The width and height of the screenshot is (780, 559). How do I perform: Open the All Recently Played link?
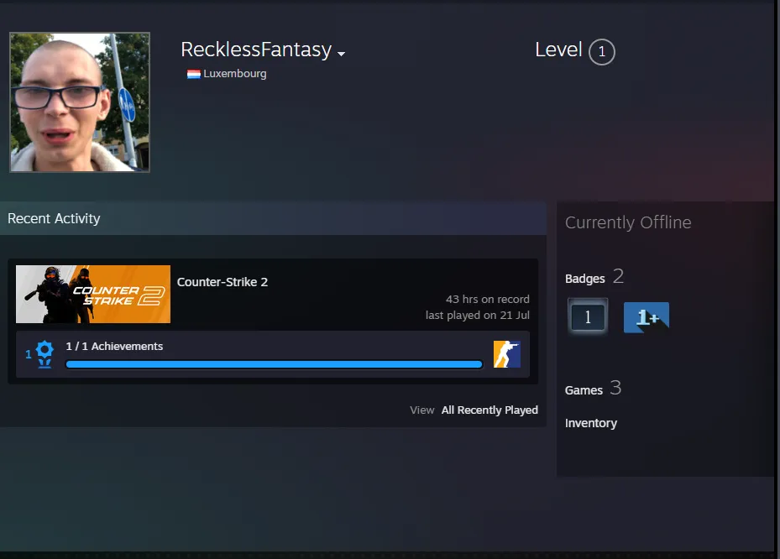(489, 410)
